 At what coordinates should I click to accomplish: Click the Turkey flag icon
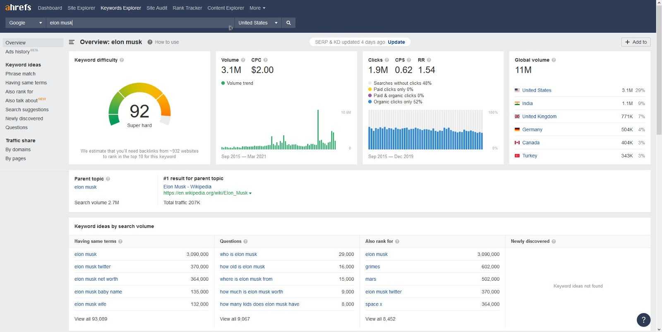pyautogui.click(x=517, y=156)
